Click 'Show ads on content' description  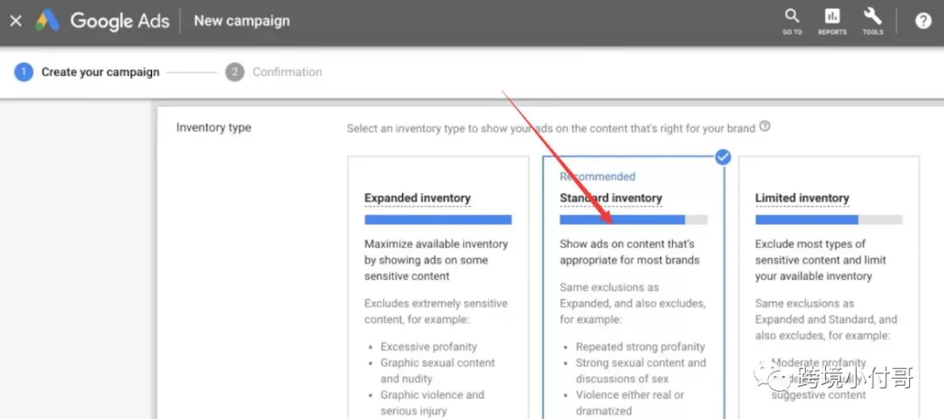coord(629,252)
